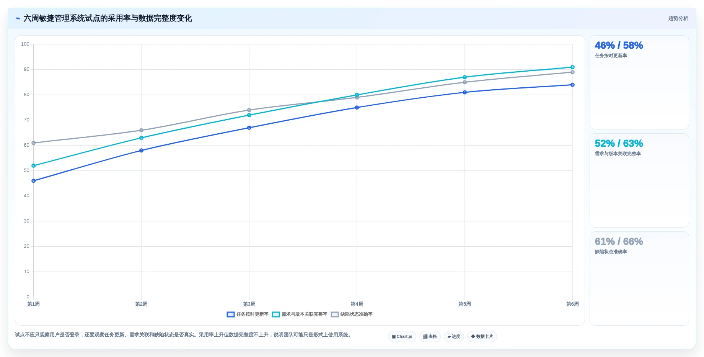Open the 61% / 66% 缺陷状态准确率 card
Image resolution: width=704 pixels, height=357 pixels.
639,278
